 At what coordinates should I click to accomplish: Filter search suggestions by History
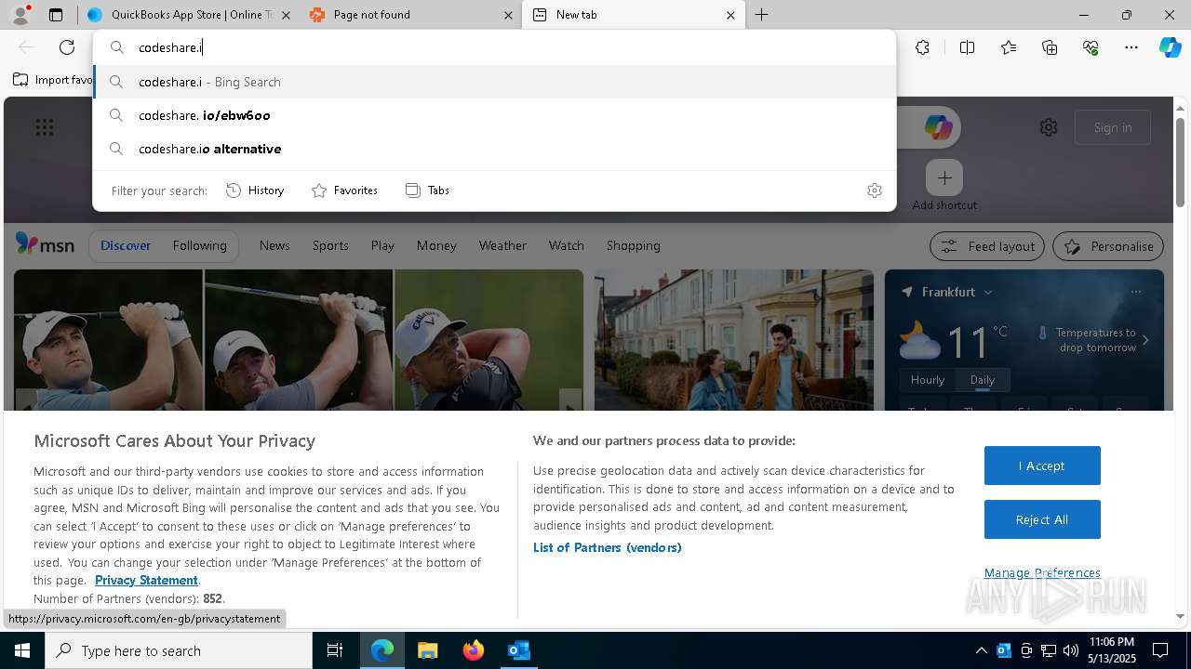255,190
